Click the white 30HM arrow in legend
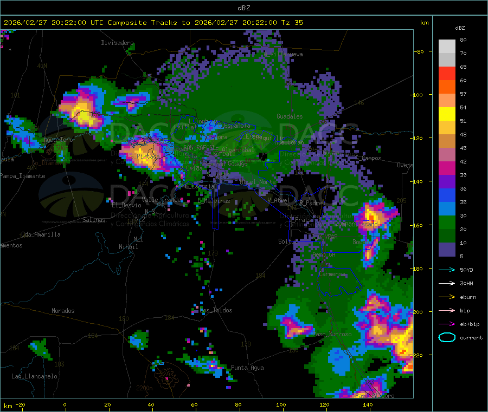Viewport: 488px width, 412px height. click(x=447, y=283)
